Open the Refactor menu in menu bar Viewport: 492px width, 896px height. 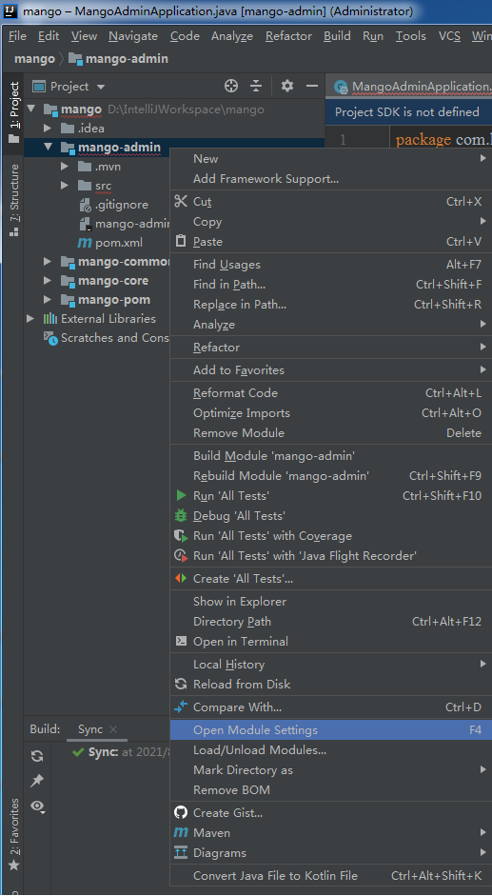[288, 36]
